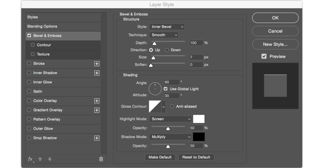Image resolution: width=323 pixels, height=168 pixels.
Task: Enable the Texture checkbox
Action: (33, 54)
